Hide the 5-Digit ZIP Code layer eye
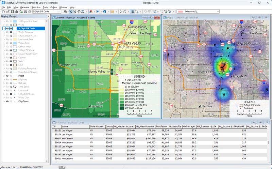This screenshot has height=169, width=272. tap(7, 29)
